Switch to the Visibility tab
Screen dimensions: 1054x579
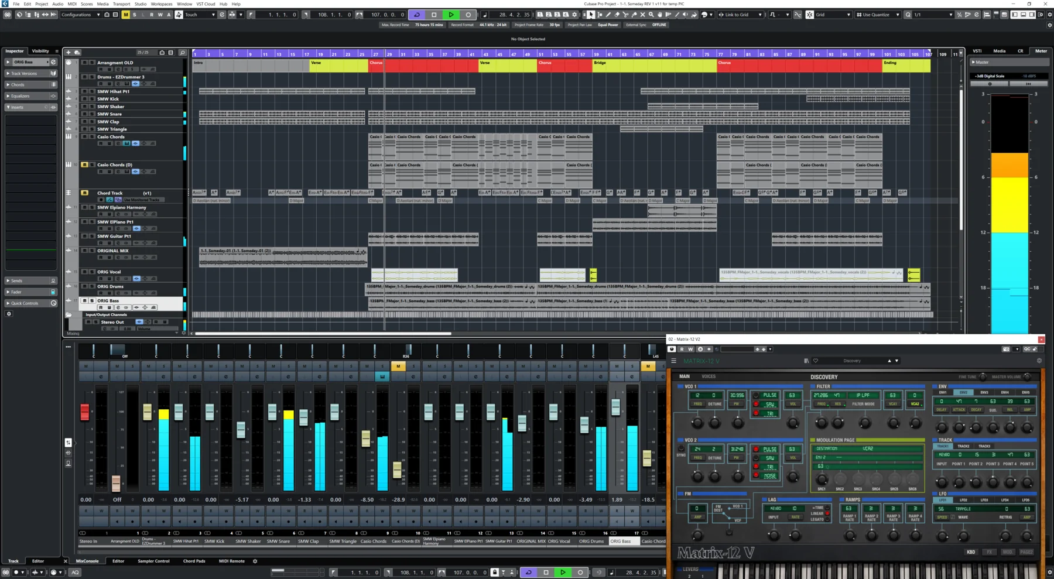40,51
